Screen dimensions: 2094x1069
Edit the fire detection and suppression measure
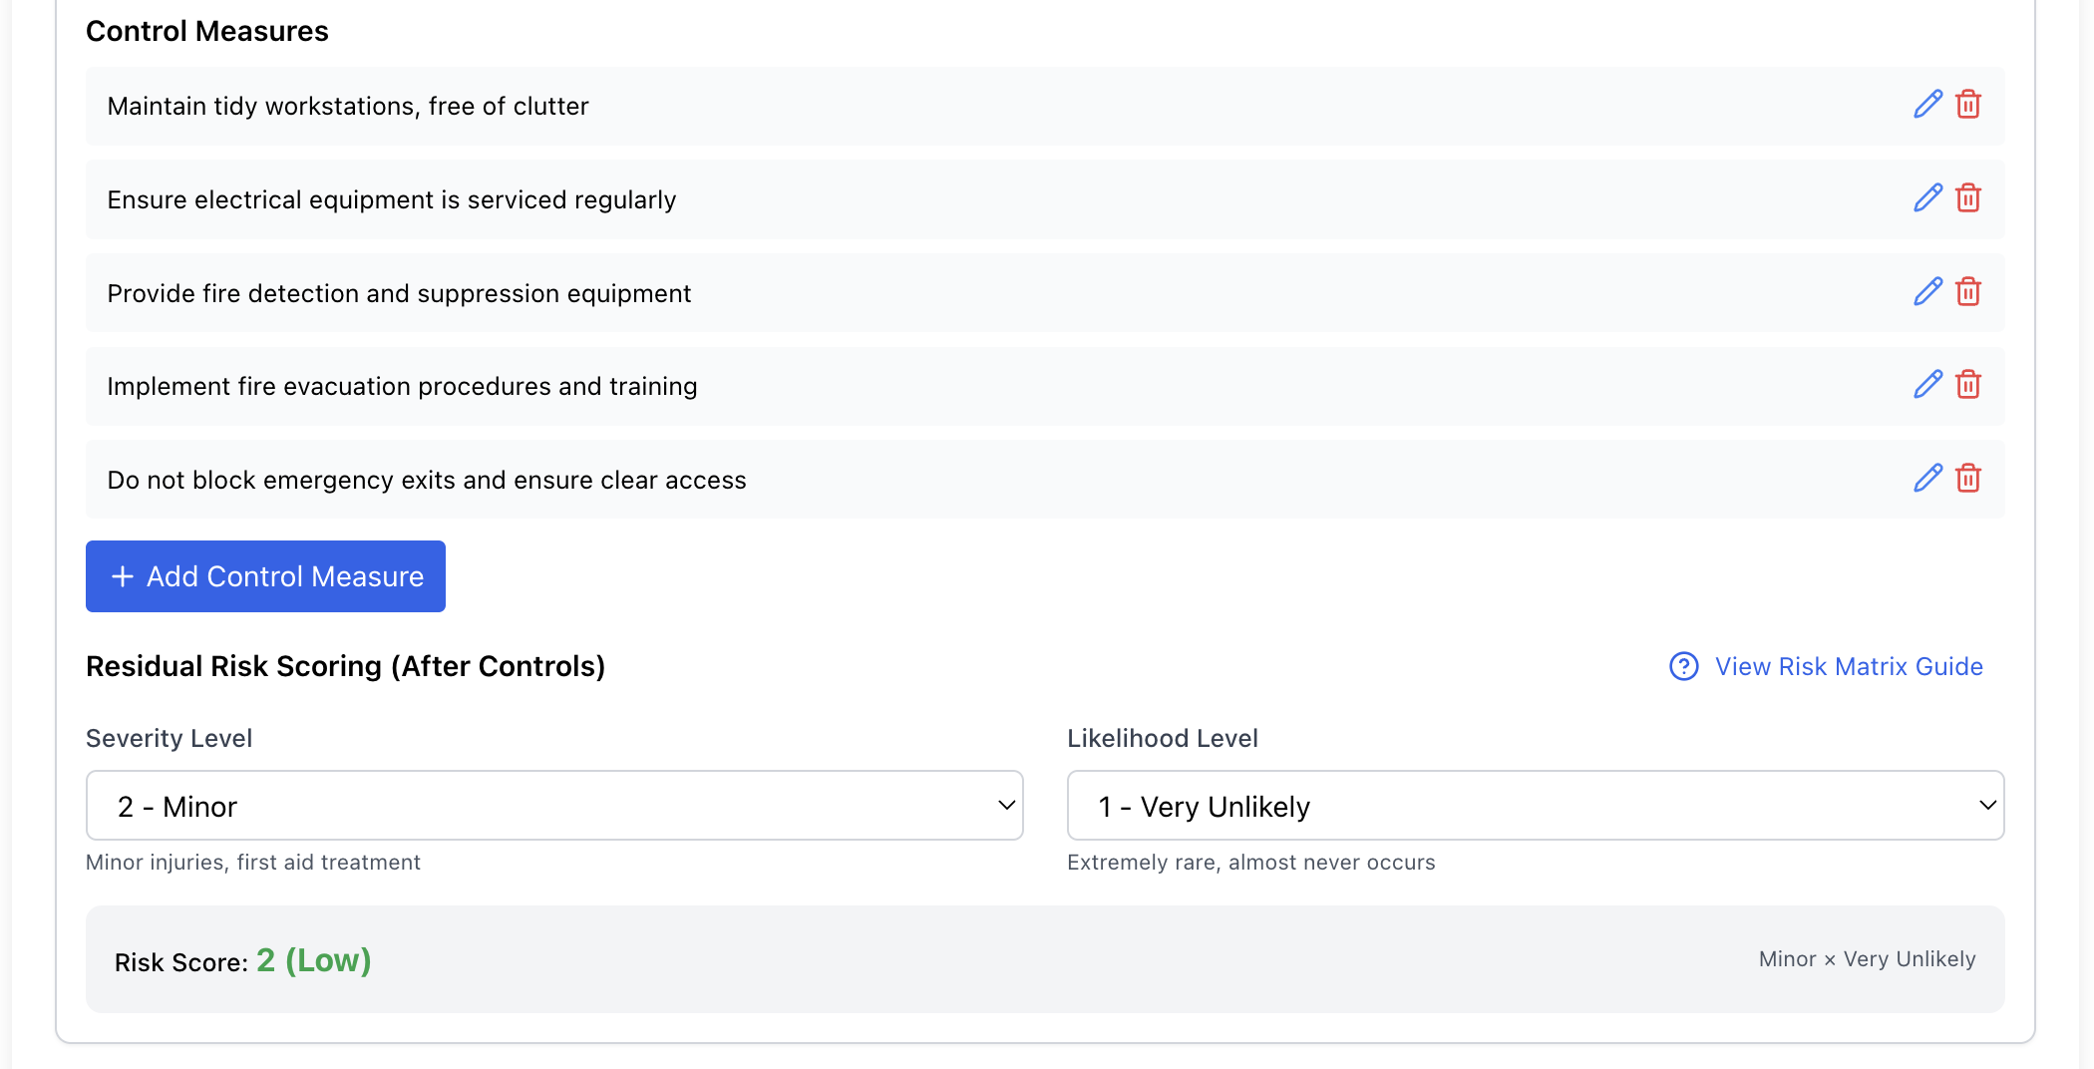1927,292
